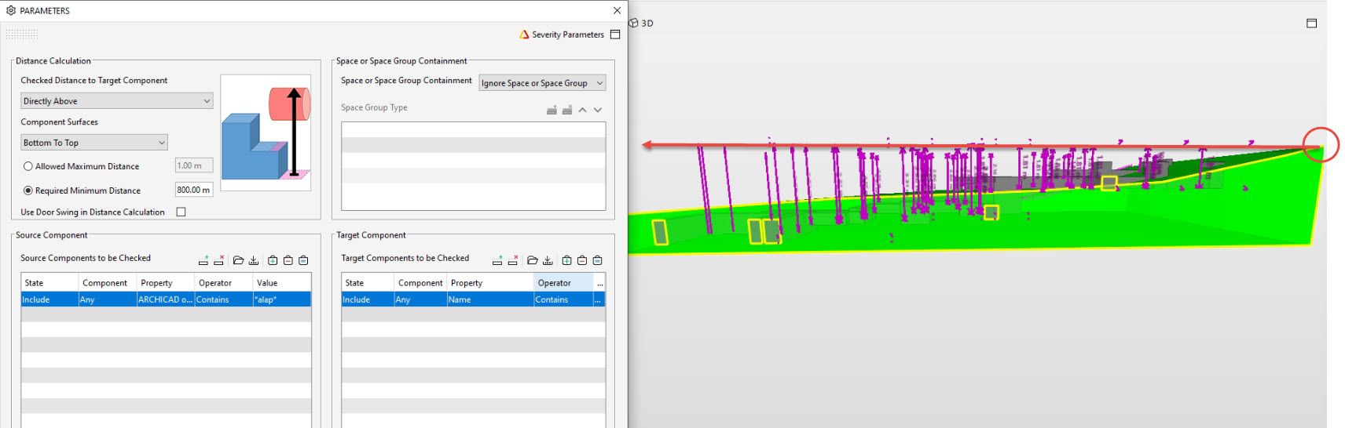Image resolution: width=1345 pixels, height=428 pixels.
Task: Click 'Component' header in Target Components table
Action: point(420,283)
